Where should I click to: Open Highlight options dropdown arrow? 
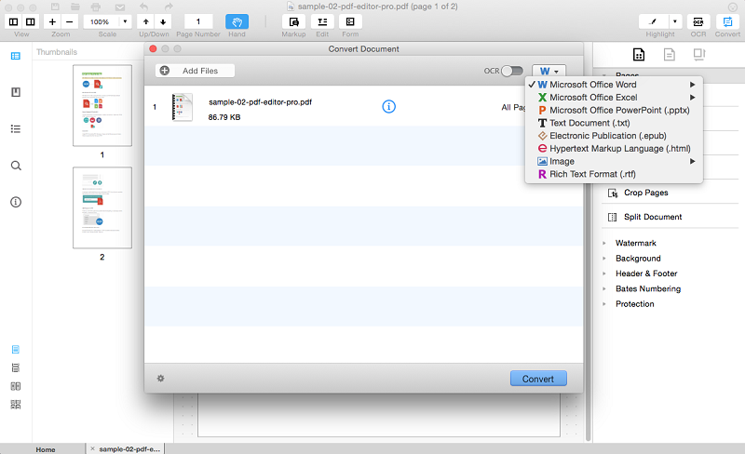pos(675,21)
